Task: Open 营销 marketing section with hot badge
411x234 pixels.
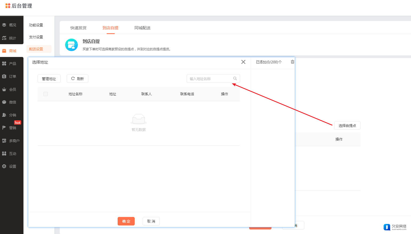Action: (x=12, y=128)
